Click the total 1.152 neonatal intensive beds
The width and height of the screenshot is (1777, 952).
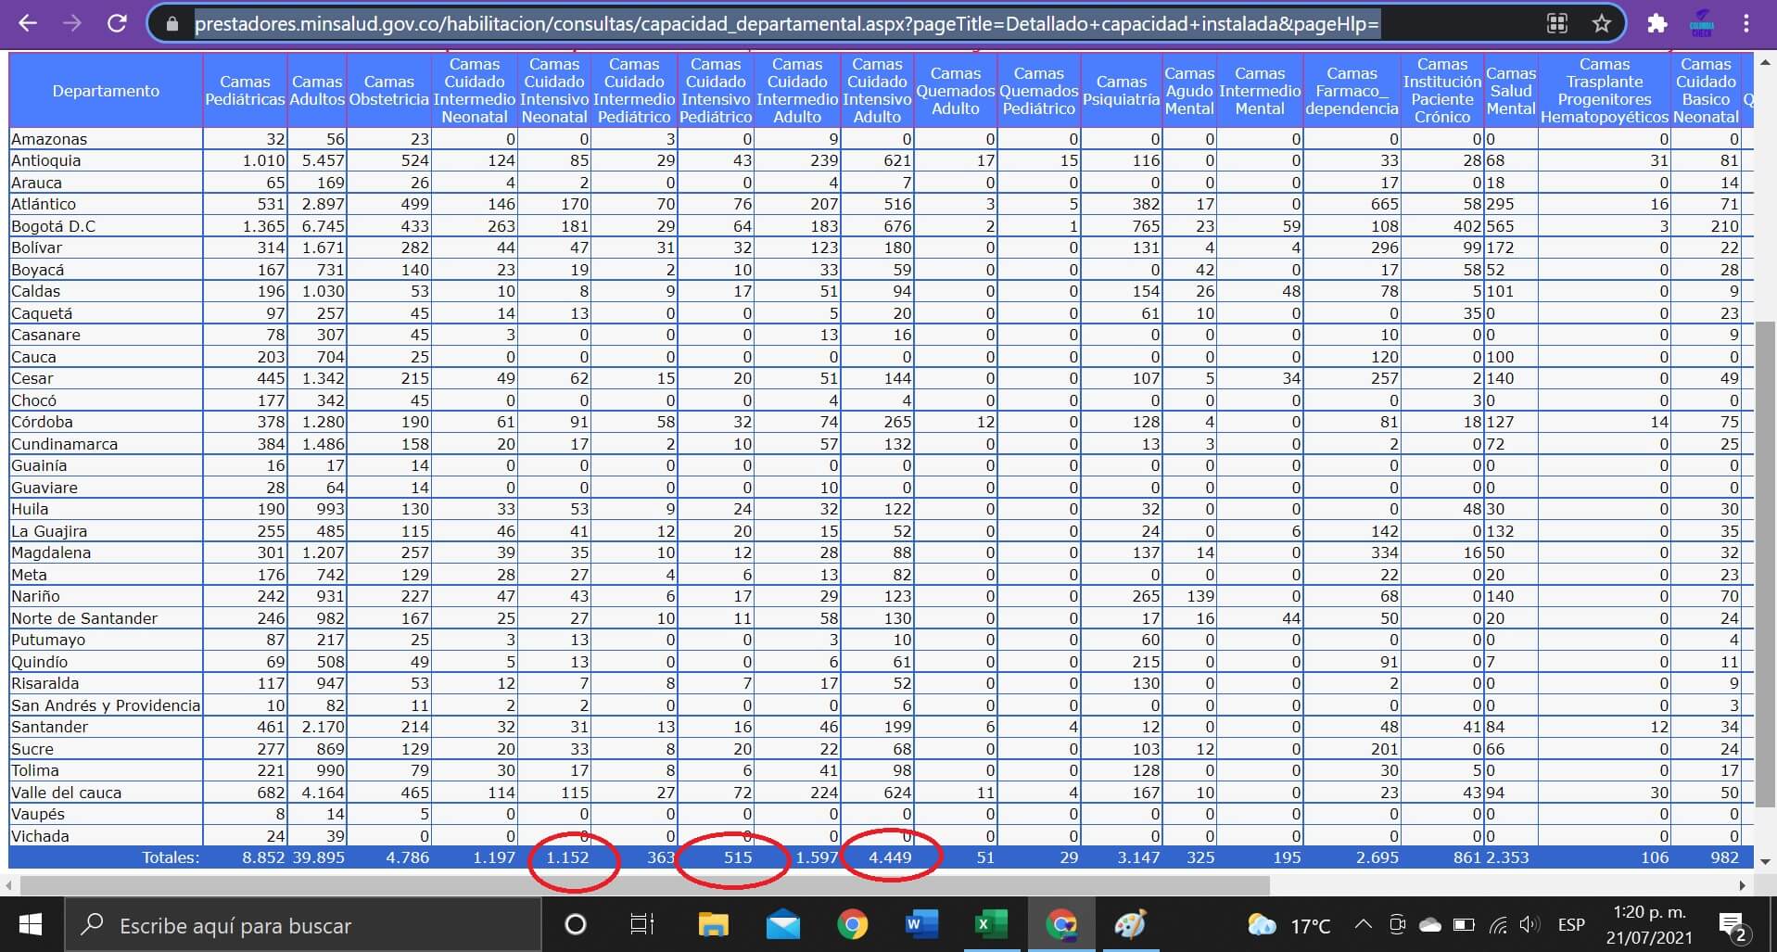coord(567,857)
